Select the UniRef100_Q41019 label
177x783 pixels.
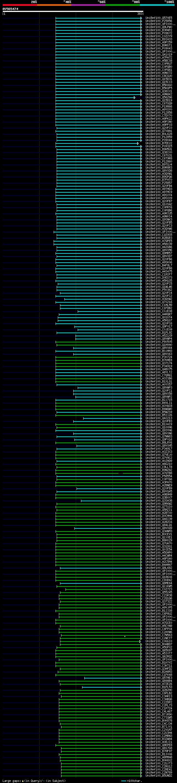tap(159, 54)
